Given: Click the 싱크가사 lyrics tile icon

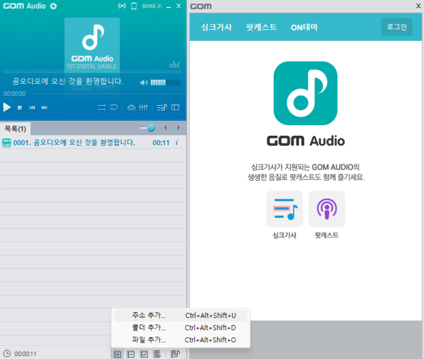Looking at the screenshot, I should tap(285, 209).
